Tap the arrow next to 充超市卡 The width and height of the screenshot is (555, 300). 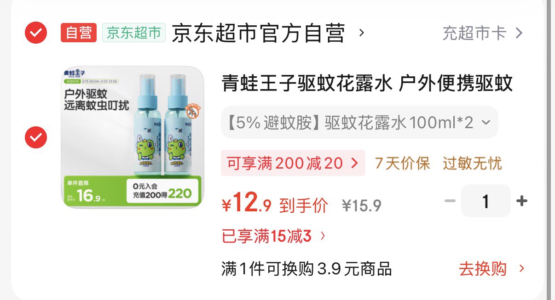(519, 33)
